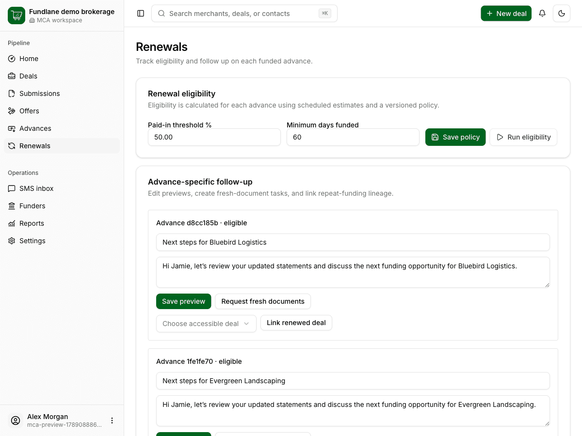The image size is (582, 436).
Task: Go to Submissions page
Action: point(62,93)
